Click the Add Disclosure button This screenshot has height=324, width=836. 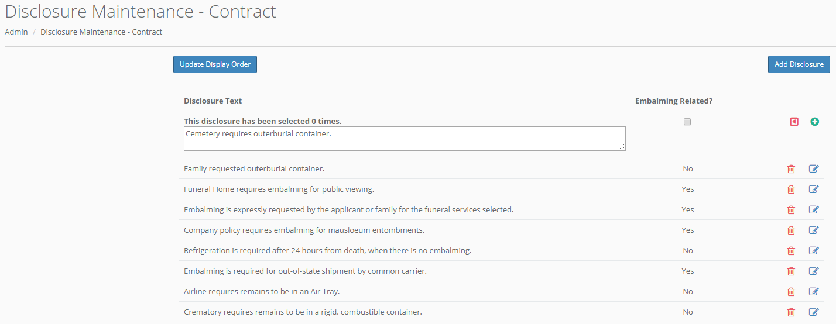point(799,64)
